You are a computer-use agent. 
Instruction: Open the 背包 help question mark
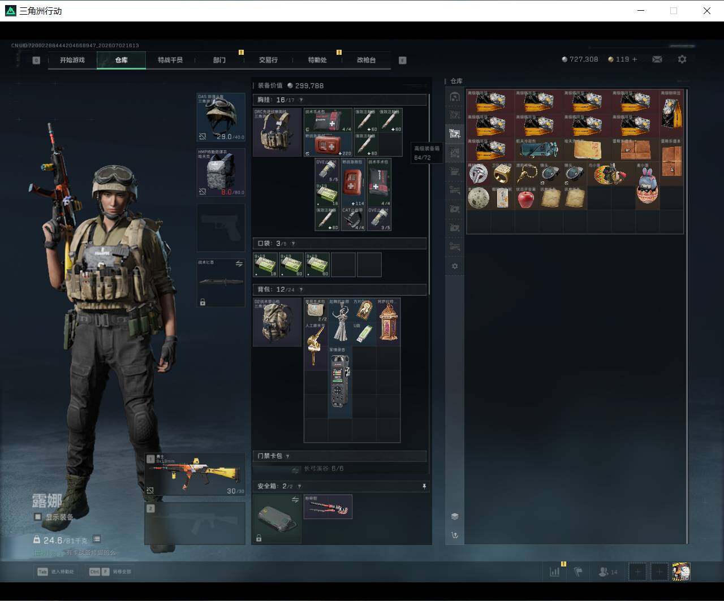(300, 289)
